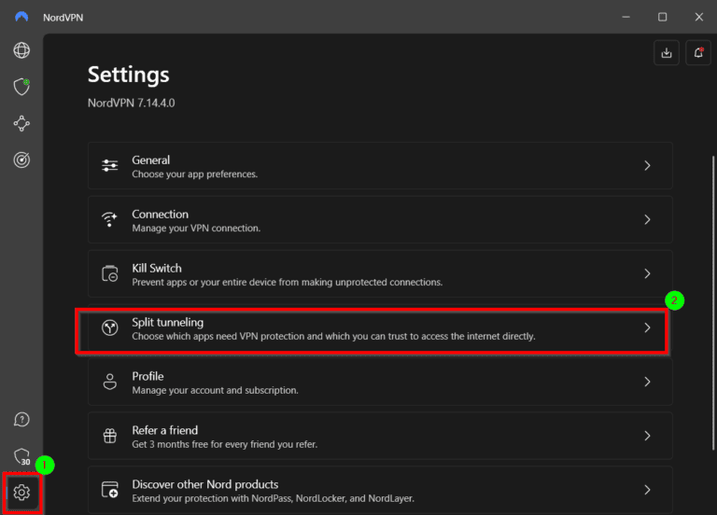The height and width of the screenshot is (515, 717).
Task: Open the help chat icon in sidebar
Action: pos(21,420)
